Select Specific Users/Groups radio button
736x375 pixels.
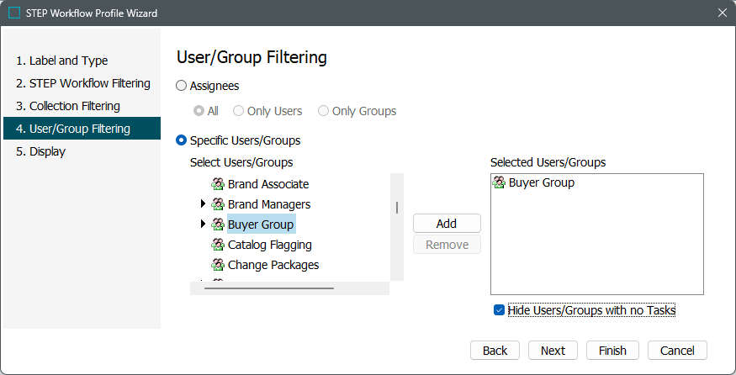[x=182, y=140]
